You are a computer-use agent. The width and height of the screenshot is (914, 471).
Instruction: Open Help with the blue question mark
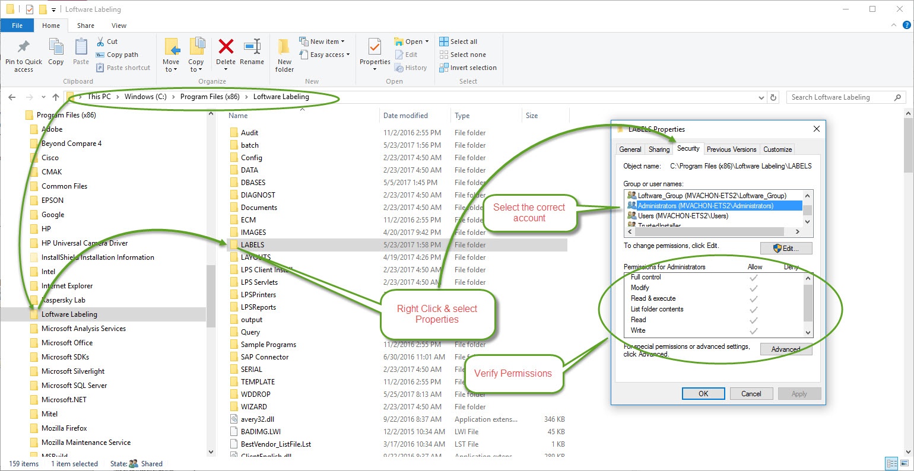point(906,25)
